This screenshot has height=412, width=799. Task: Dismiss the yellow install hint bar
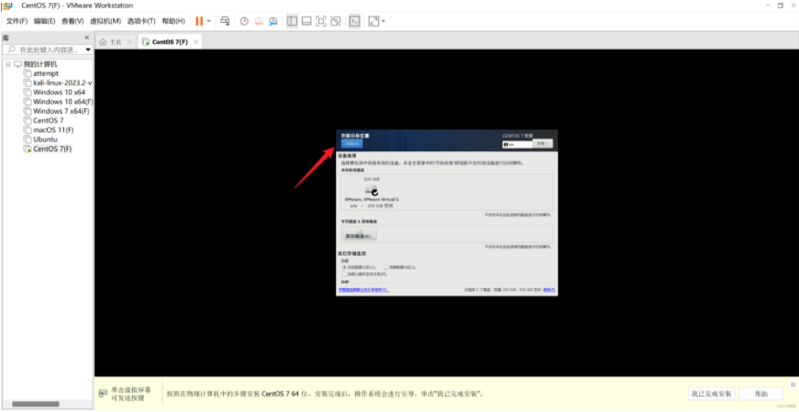pos(793,384)
